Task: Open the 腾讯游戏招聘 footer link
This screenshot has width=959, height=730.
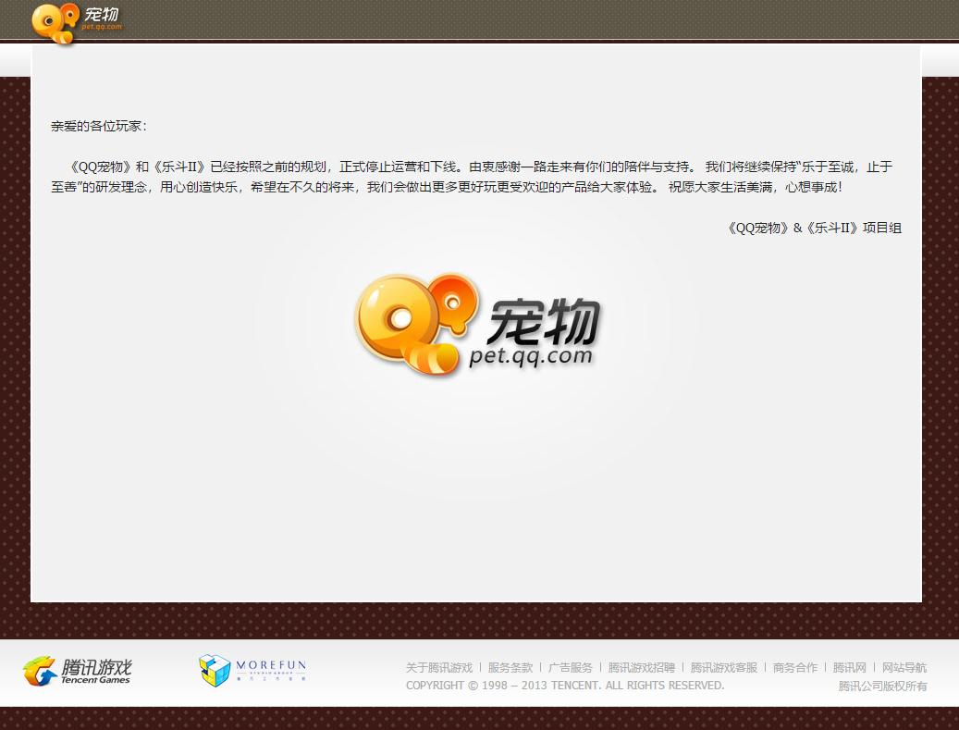Action: click(x=641, y=668)
